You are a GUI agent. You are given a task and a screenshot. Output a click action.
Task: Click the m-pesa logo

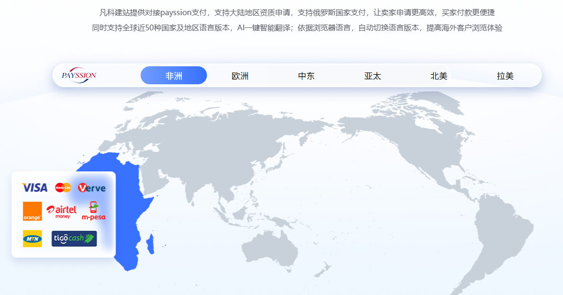[93, 211]
